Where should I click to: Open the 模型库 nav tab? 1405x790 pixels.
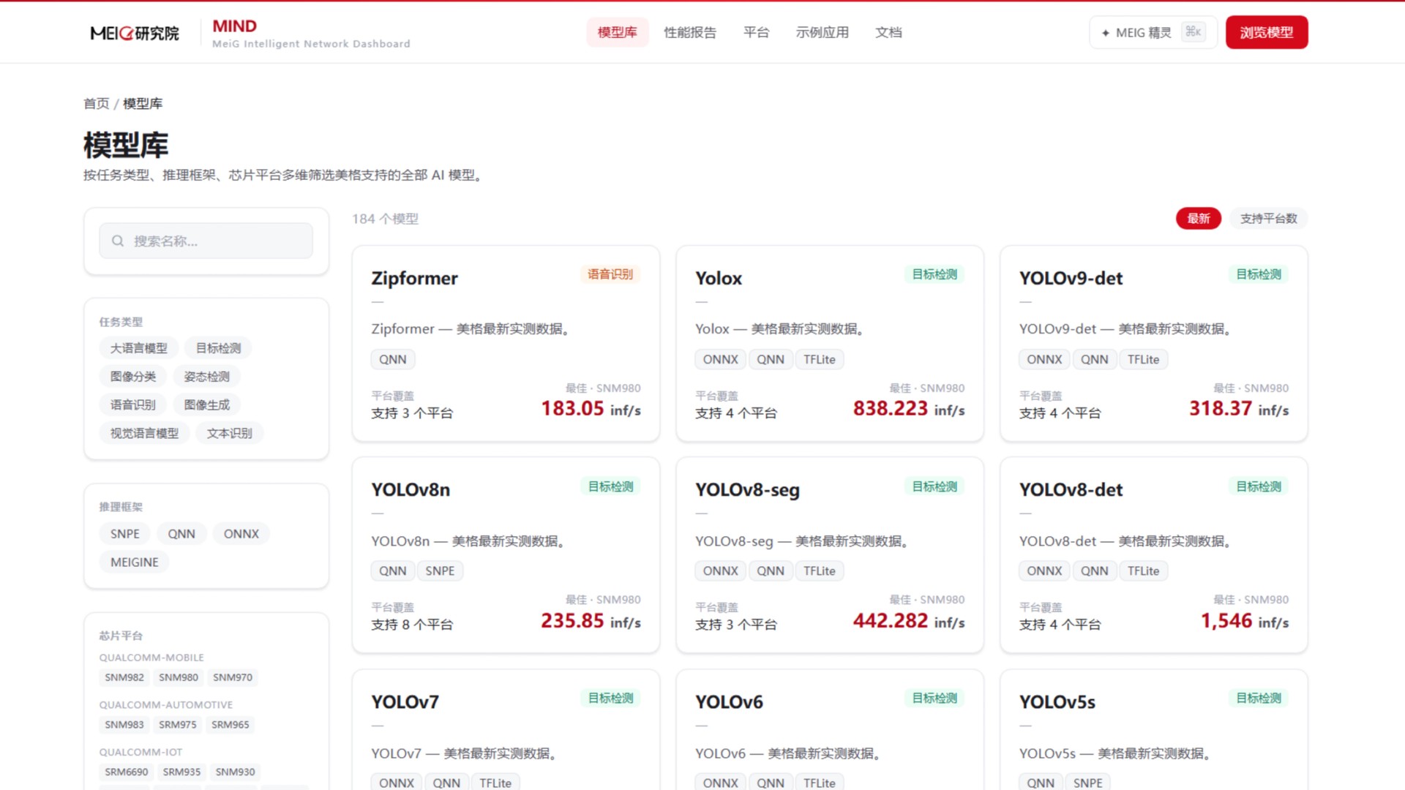617,32
